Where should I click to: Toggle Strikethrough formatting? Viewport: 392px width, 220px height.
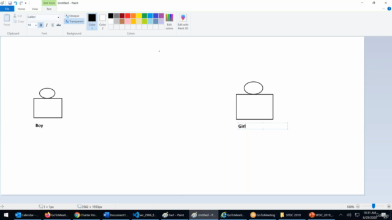pos(59,25)
